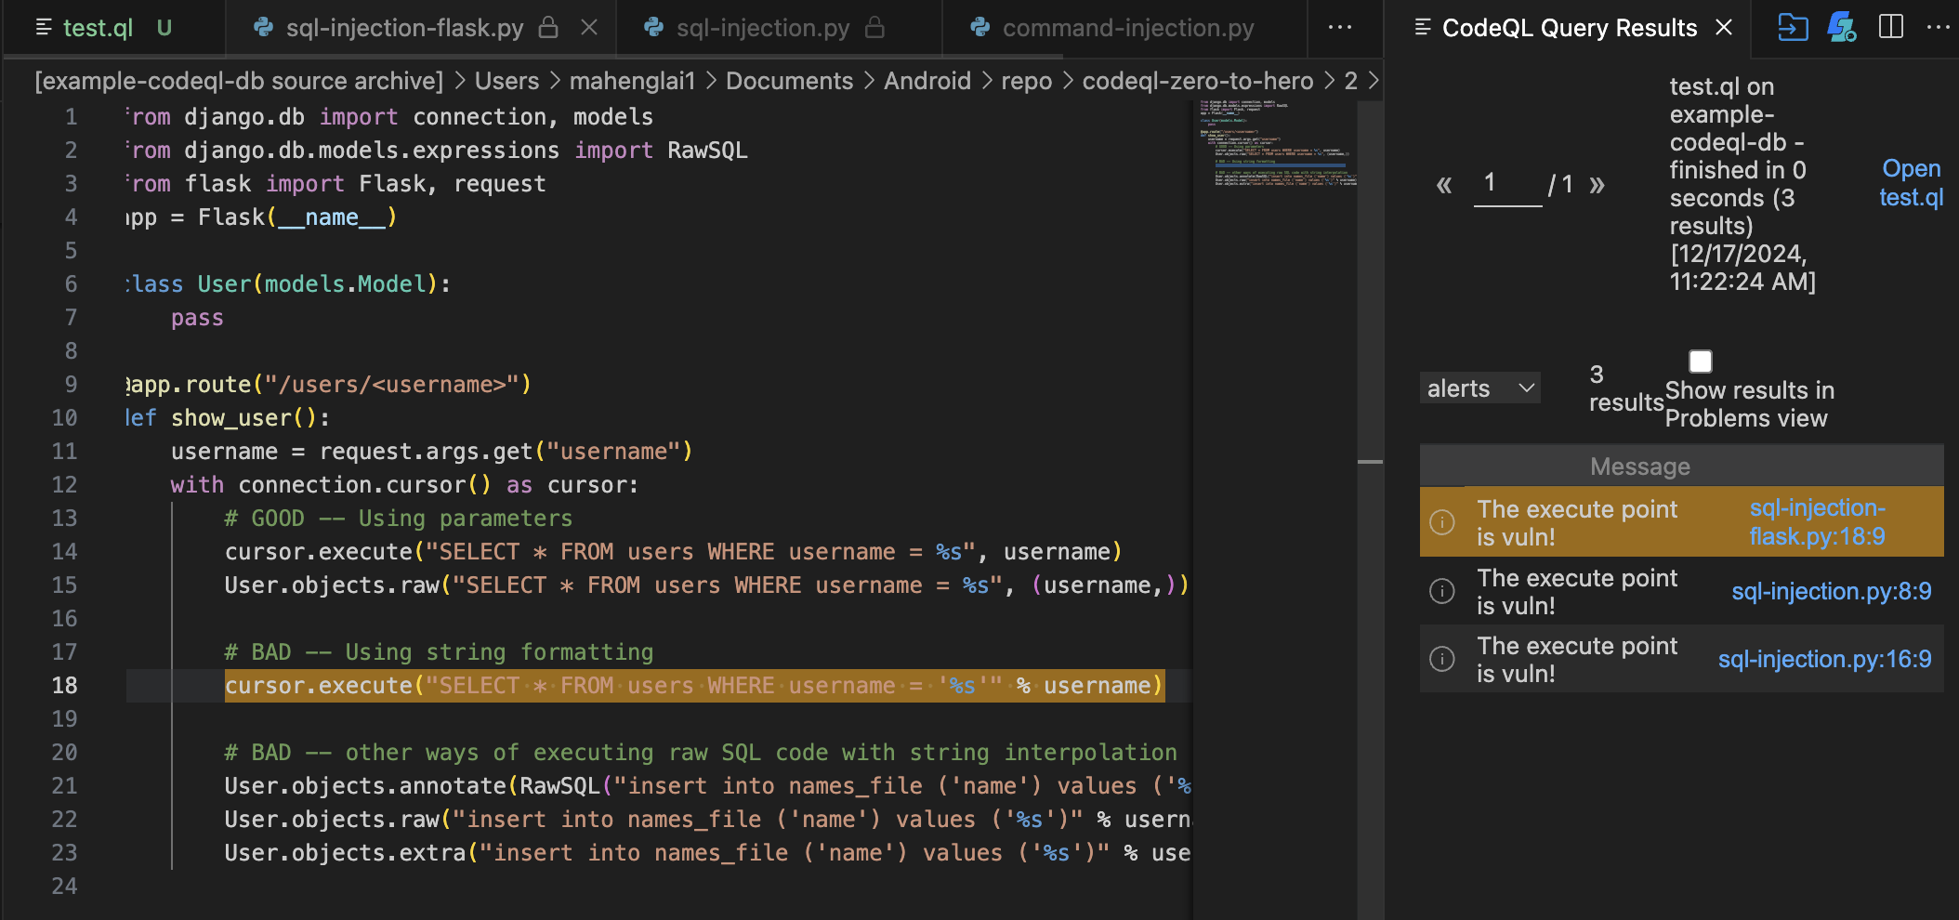This screenshot has width=1959, height=920.
Task: Click the folder-with-arrow icon in the editor title bar
Action: 1793,28
